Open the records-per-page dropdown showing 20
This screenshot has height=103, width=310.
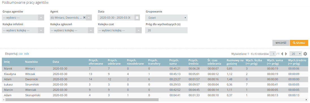296,54
